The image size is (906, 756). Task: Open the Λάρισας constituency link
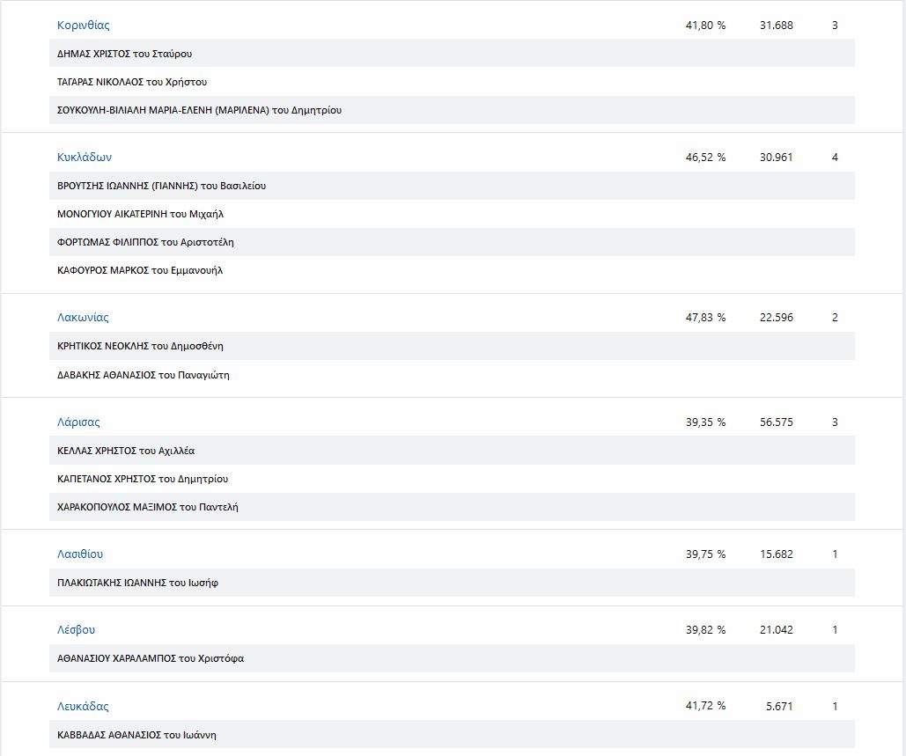pos(78,422)
